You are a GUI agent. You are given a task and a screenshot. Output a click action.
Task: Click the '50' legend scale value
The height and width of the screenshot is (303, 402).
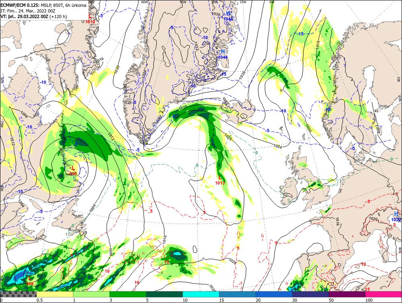tap(331, 300)
